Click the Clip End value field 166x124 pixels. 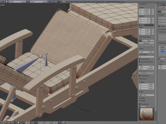(x=146, y=69)
